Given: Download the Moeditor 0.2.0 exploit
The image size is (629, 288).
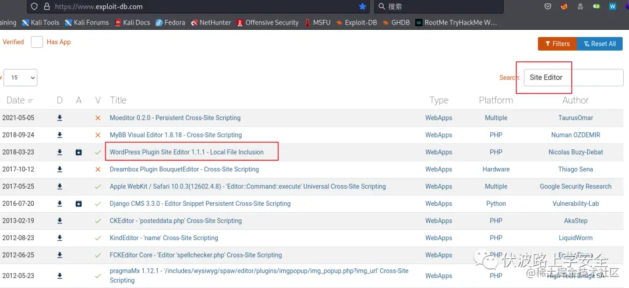Looking at the screenshot, I should click(59, 118).
